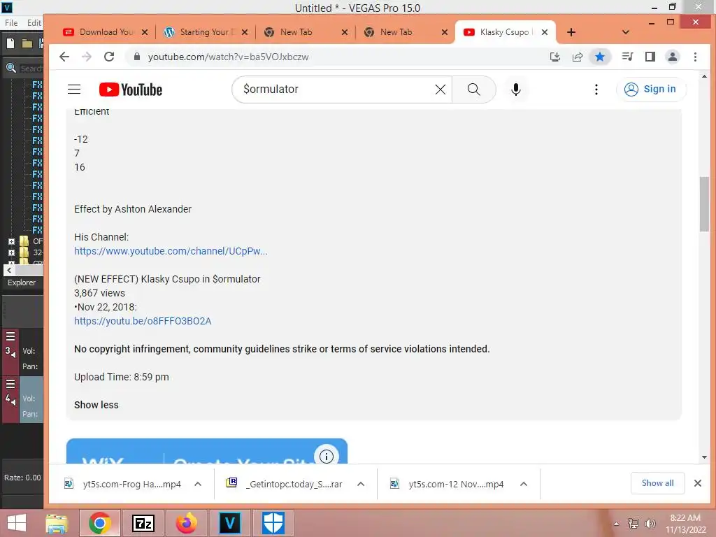The width and height of the screenshot is (716, 537).
Task: Go to YouTube home via logo
Action: pos(131,89)
